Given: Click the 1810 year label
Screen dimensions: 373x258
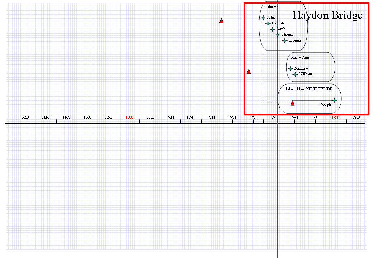Looking at the screenshot, I should pos(356,118).
